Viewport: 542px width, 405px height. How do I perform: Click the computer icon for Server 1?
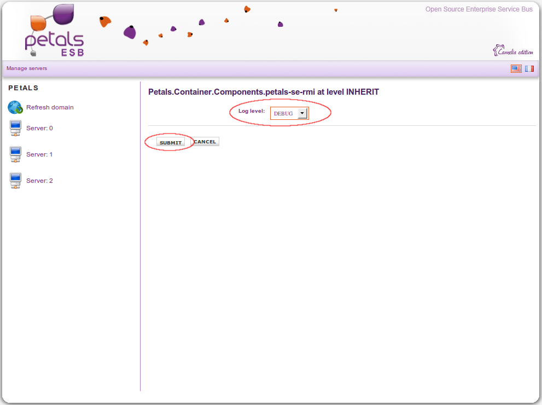15,154
